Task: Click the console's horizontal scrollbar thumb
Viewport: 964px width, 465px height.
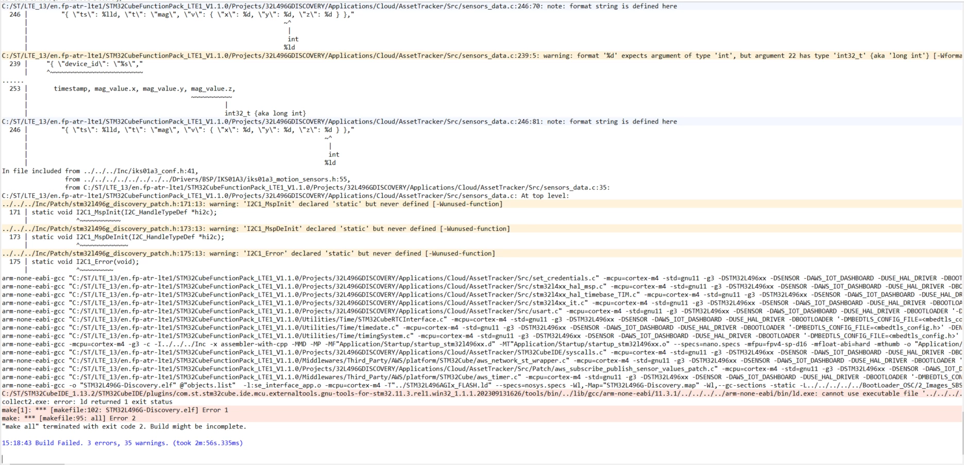Action: (x=38, y=464)
